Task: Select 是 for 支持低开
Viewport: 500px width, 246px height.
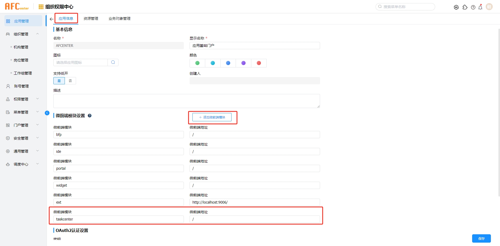Action: click(x=59, y=81)
